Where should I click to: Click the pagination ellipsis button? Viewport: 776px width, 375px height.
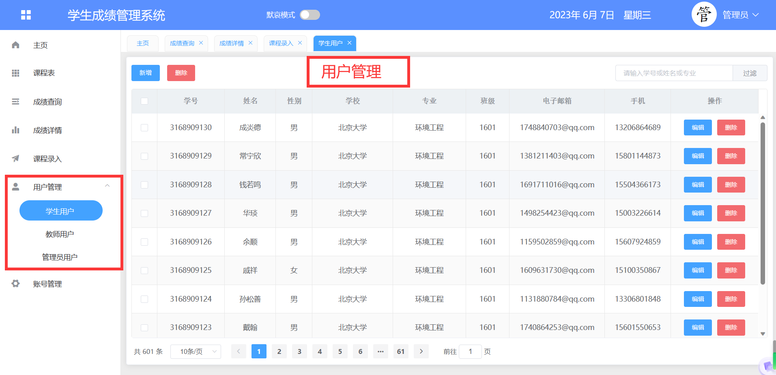[380, 351]
